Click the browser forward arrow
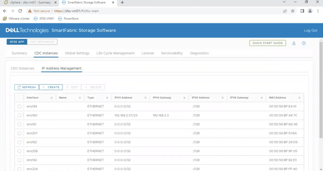This screenshot has height=171, width=323. (x=12, y=11)
